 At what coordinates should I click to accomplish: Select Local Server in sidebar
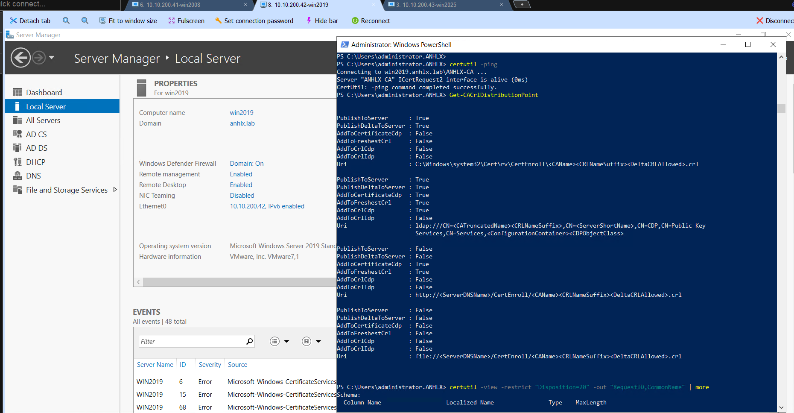click(62, 106)
